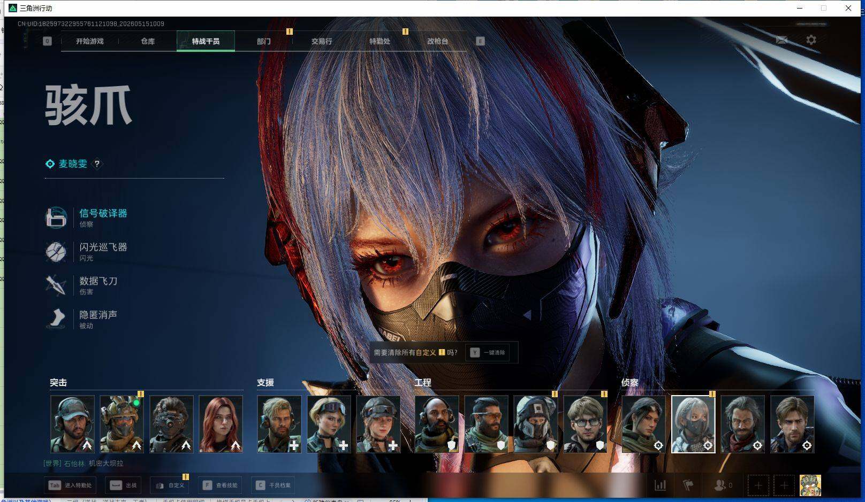Open the 干员档案 button
This screenshot has width=865, height=502.
(x=273, y=485)
